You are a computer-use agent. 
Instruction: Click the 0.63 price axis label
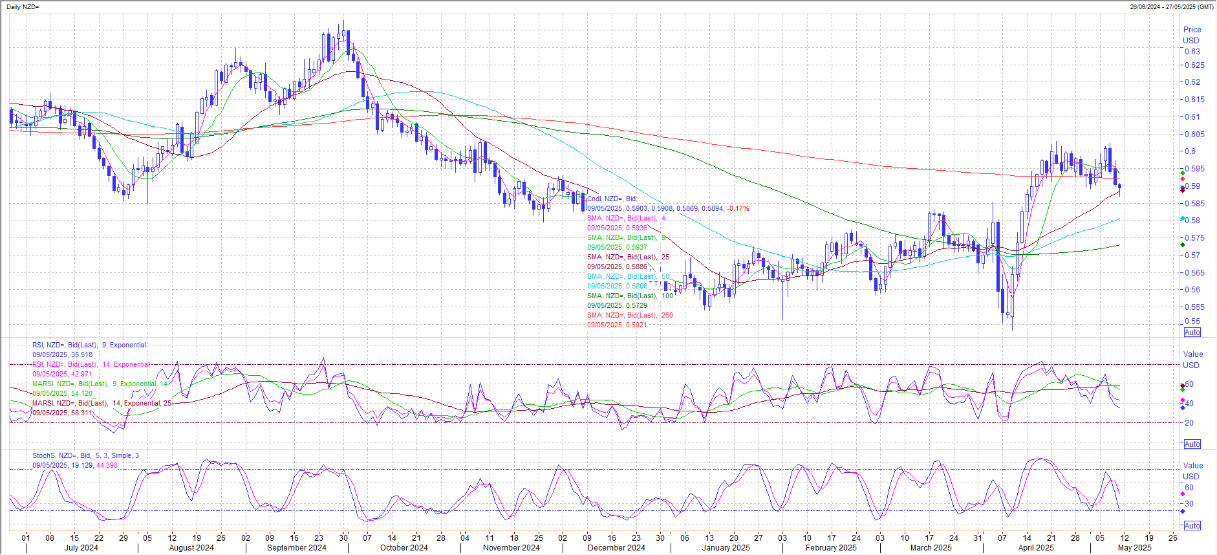1192,52
